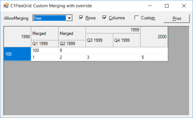Select the cell with value 5
The height and width of the screenshot is (118, 193).
154,58
